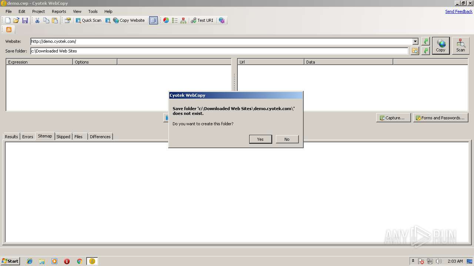Toggle the highlighted auto-scroll toolbar icon
The height and width of the screenshot is (266, 474).
(153, 20)
